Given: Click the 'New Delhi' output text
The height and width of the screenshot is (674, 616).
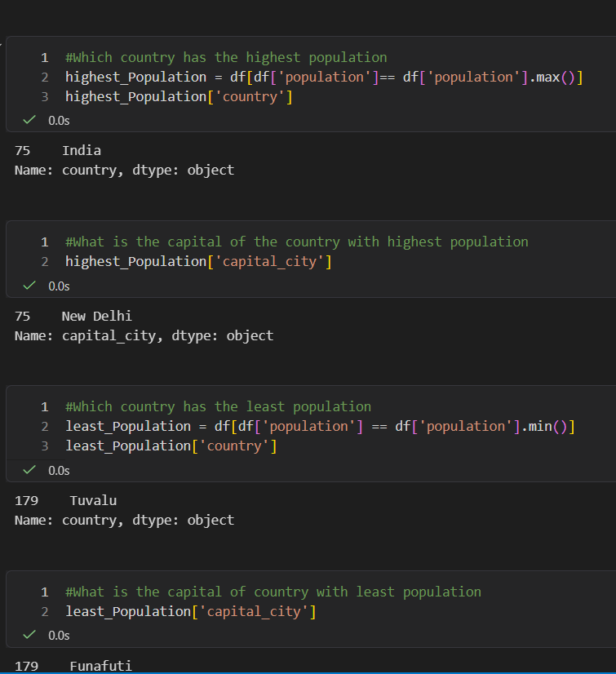Looking at the screenshot, I should click(96, 316).
